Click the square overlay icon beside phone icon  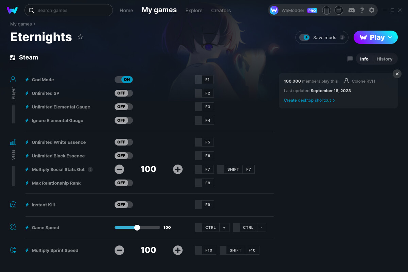[x=339, y=10]
